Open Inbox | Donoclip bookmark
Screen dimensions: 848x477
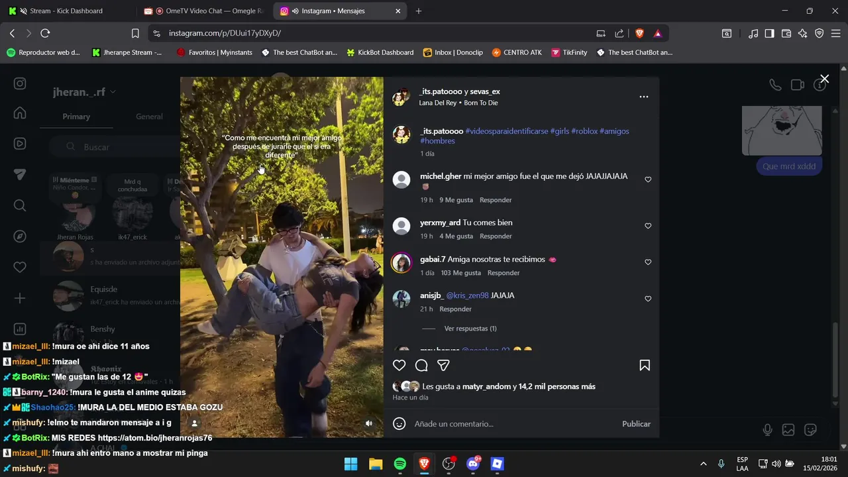[452, 52]
